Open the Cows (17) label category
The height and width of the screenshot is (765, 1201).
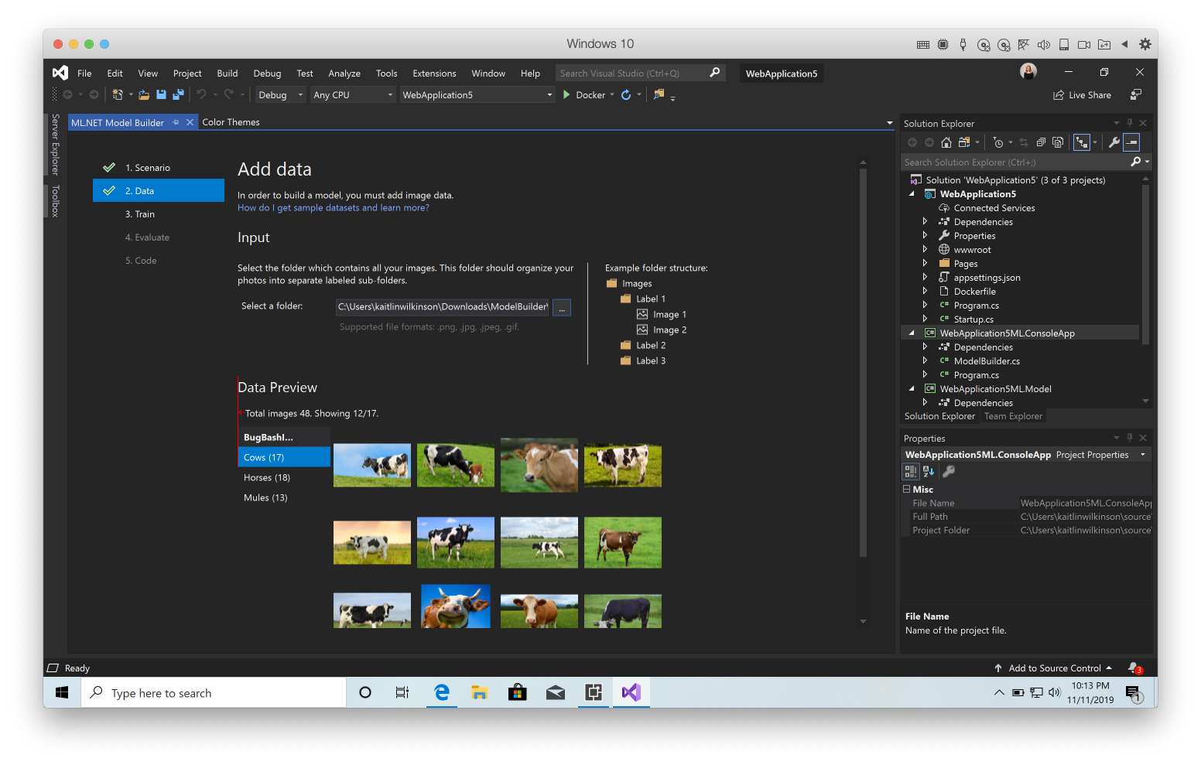263,457
